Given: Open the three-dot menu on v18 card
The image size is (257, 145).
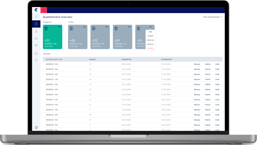Looking at the screenshot, I should (84, 27).
